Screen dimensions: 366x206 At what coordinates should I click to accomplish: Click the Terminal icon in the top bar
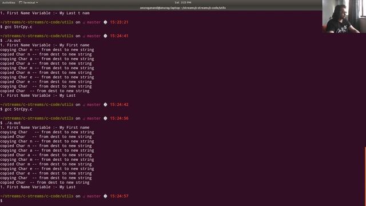click(21, 2)
